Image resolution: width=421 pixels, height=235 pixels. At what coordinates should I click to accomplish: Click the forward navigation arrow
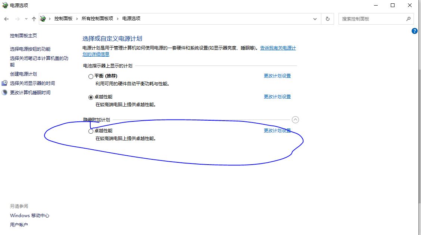coord(17,19)
